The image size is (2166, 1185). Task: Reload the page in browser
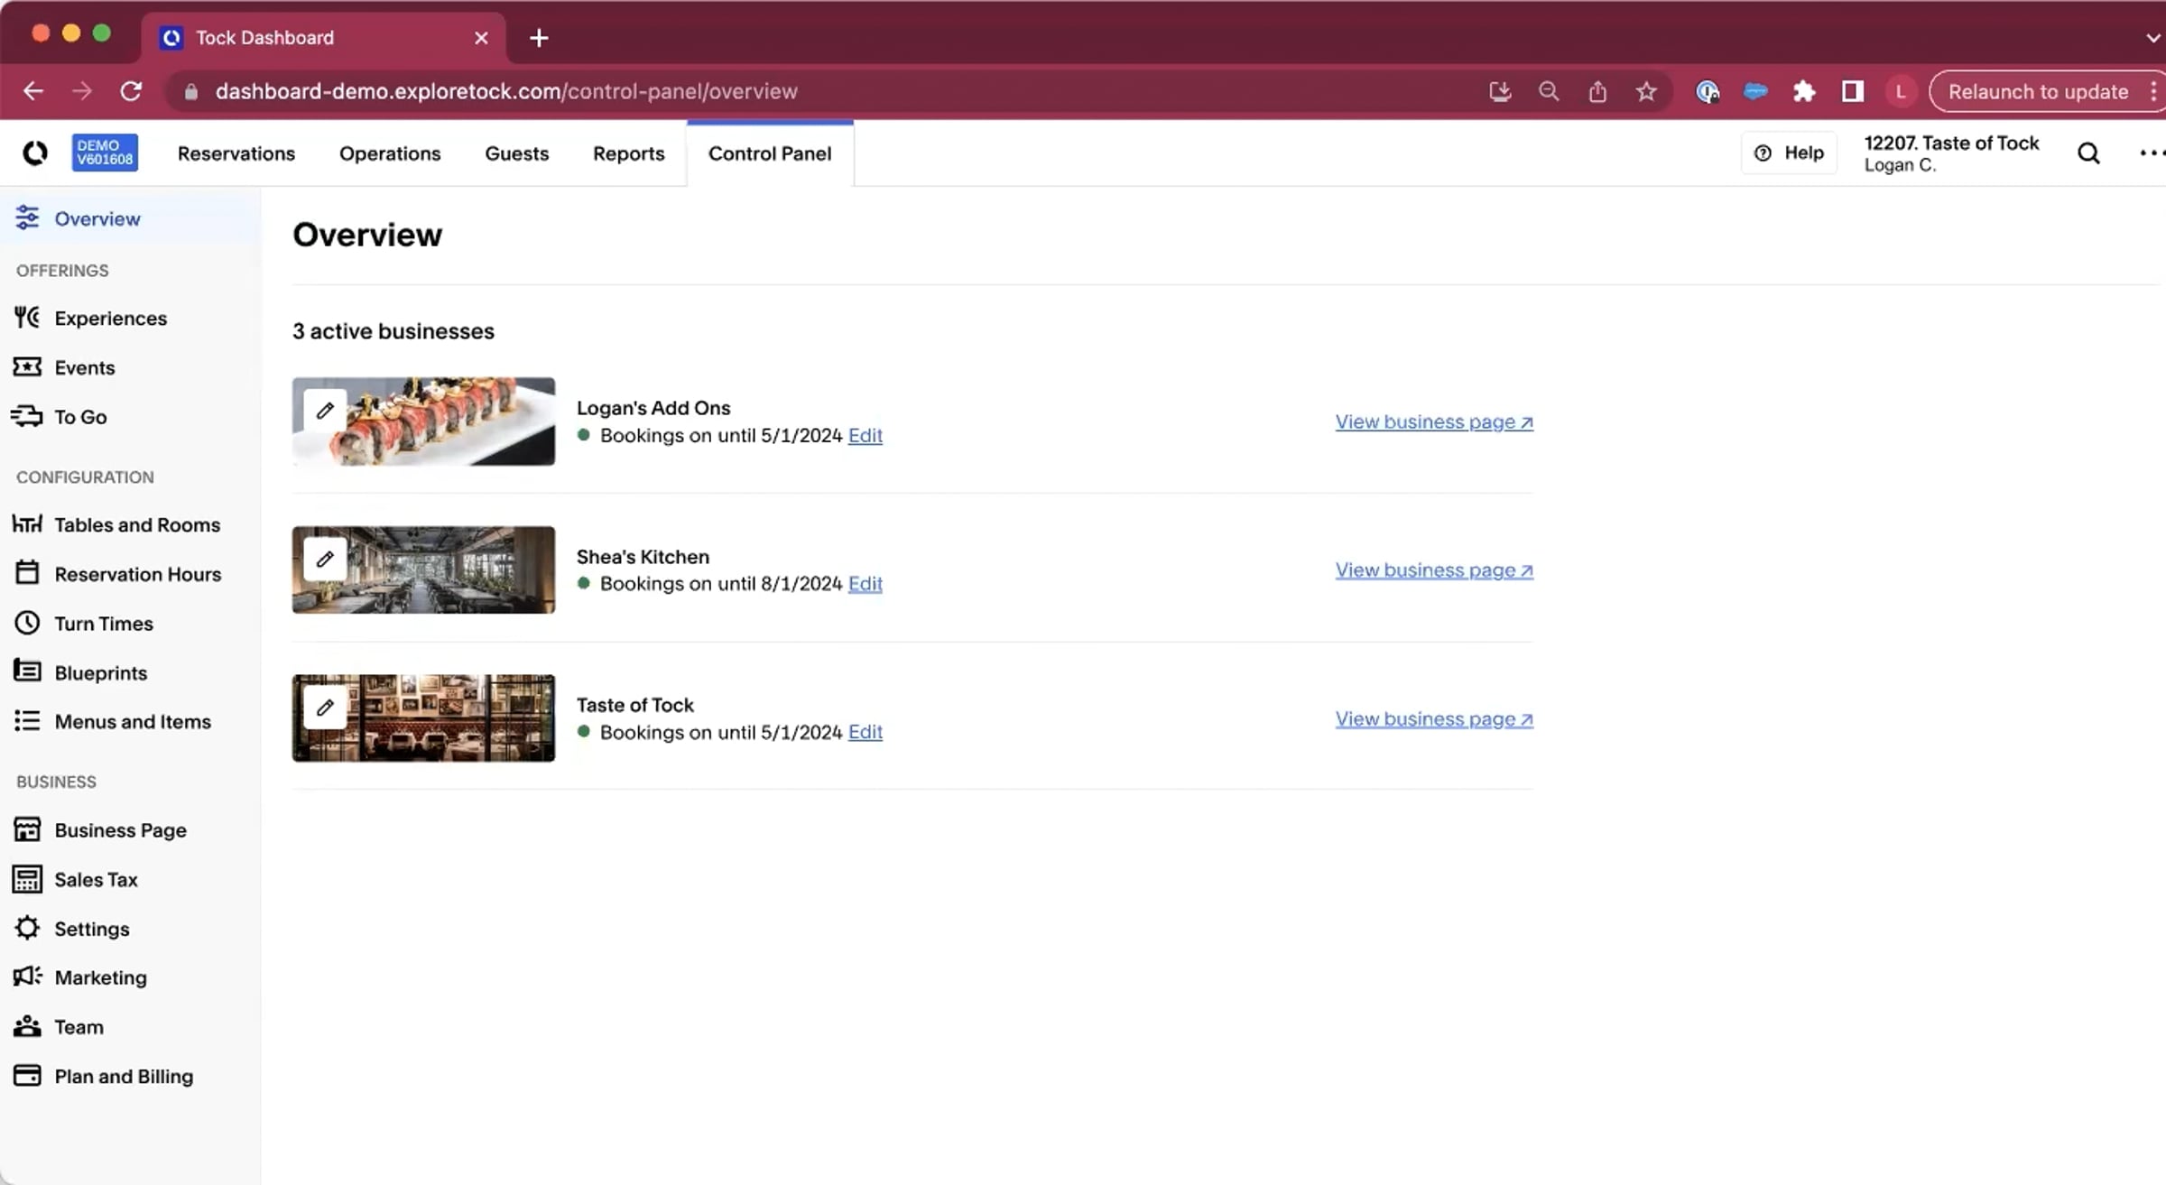pyautogui.click(x=132, y=91)
